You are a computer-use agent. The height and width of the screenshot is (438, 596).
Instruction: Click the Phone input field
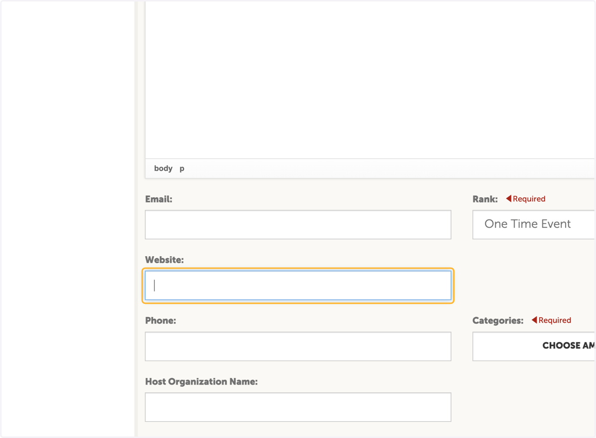coord(298,346)
